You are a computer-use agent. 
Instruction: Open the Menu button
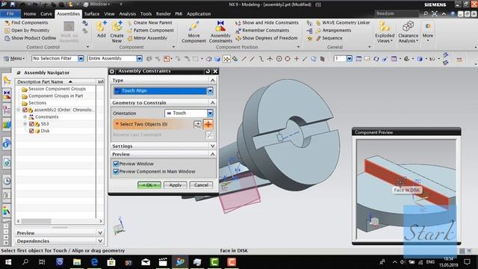13,58
